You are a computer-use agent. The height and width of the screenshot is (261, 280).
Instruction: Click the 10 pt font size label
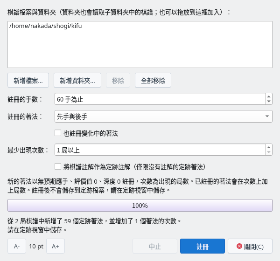(36, 247)
